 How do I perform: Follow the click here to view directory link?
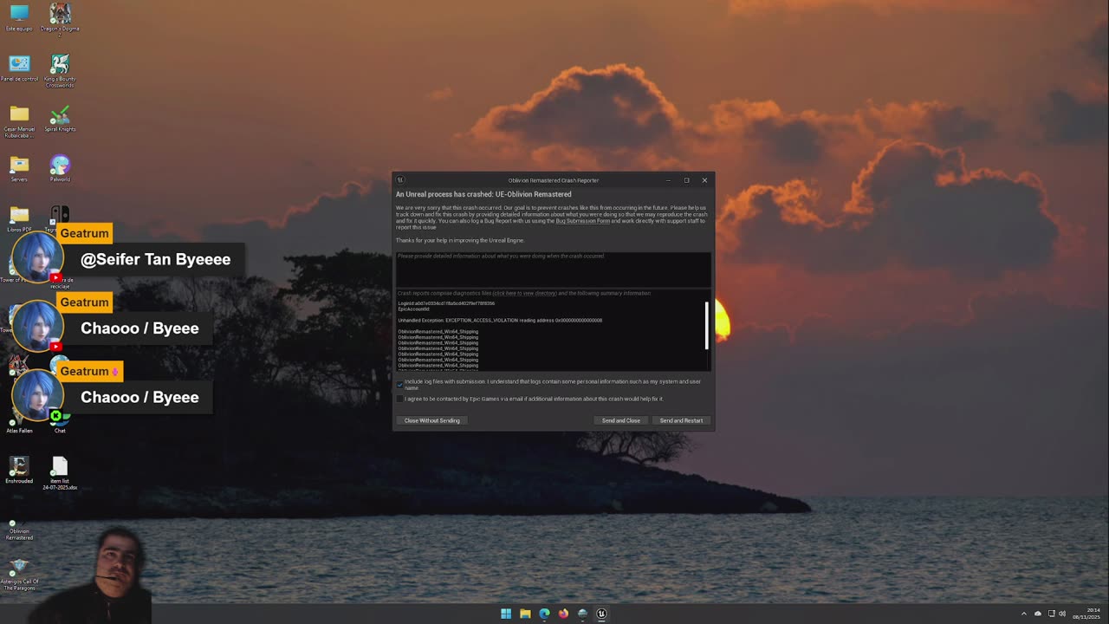525,293
